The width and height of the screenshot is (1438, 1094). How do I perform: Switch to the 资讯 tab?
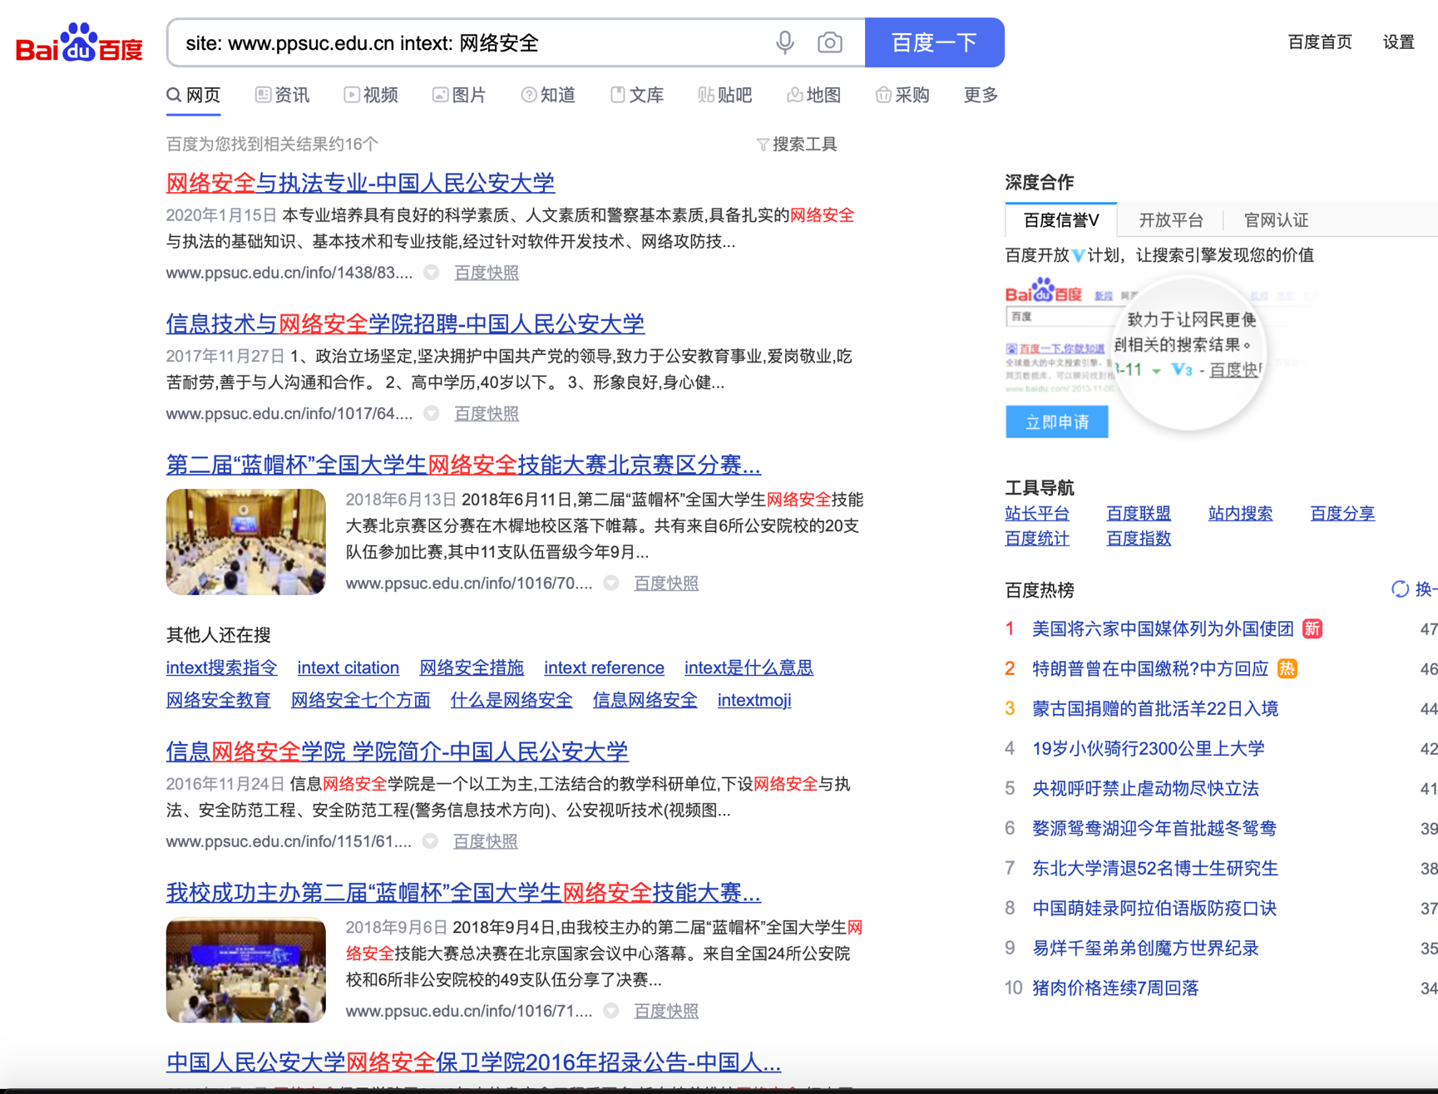coord(282,95)
